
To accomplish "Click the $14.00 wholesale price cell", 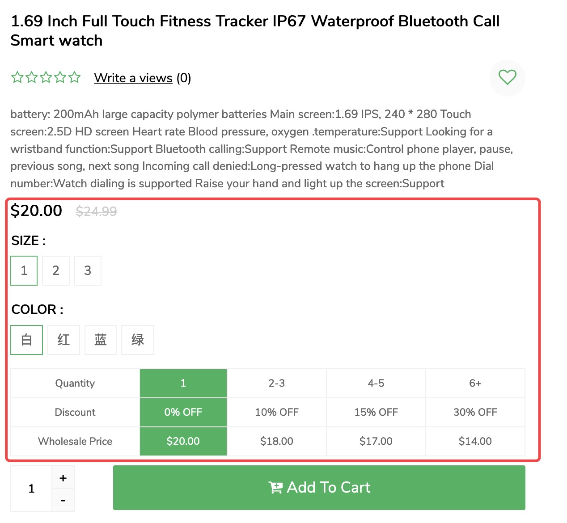I will [x=475, y=441].
